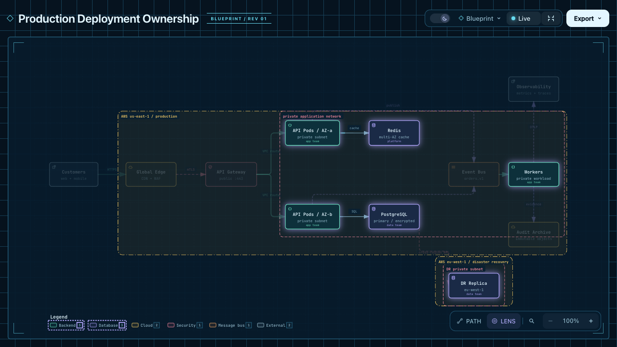Filter by the Cloud legend chip

point(146,325)
